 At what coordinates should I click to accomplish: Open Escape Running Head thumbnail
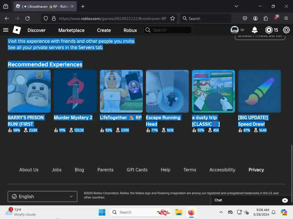tap(167, 91)
